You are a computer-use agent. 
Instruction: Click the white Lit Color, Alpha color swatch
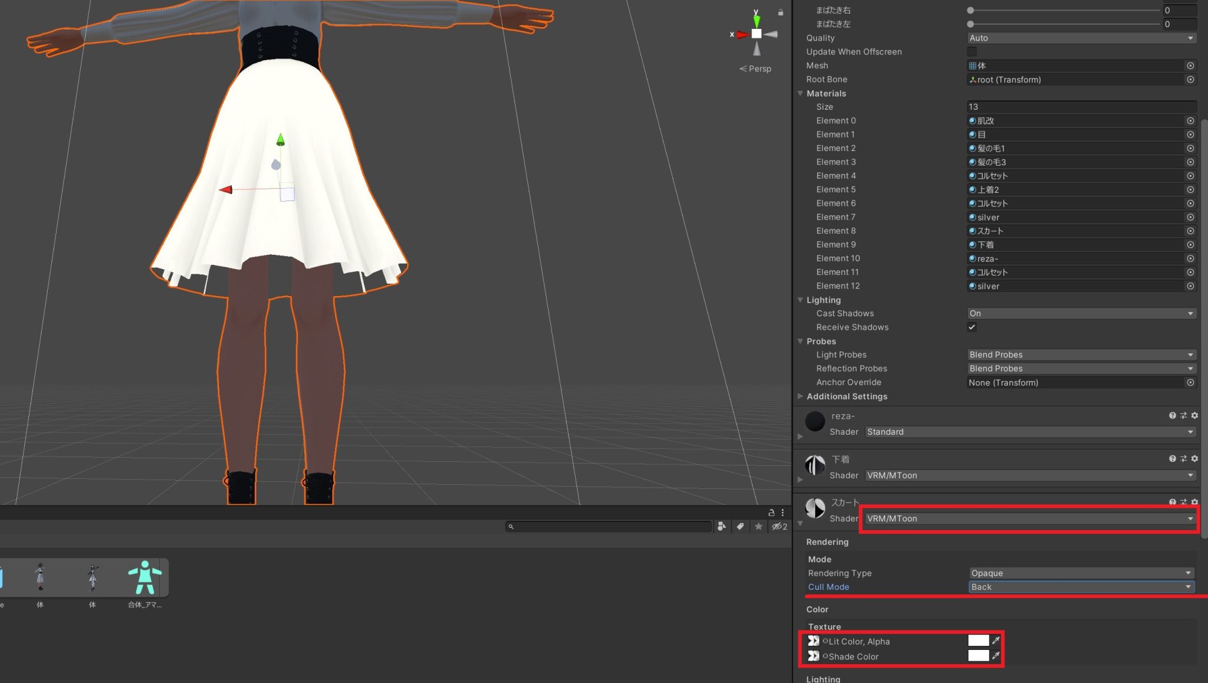coord(978,641)
